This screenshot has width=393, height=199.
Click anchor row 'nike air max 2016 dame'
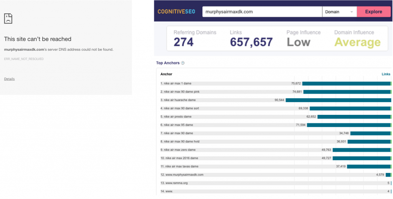[x=276, y=158]
